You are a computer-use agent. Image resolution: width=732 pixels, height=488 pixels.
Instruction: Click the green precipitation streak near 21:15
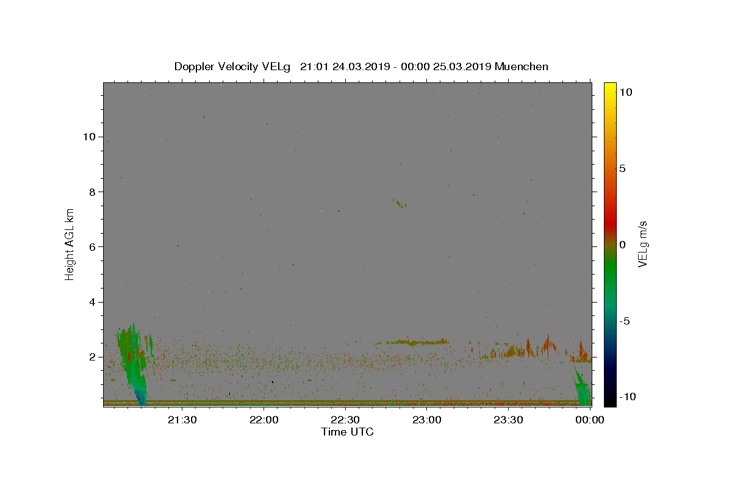pos(134,366)
